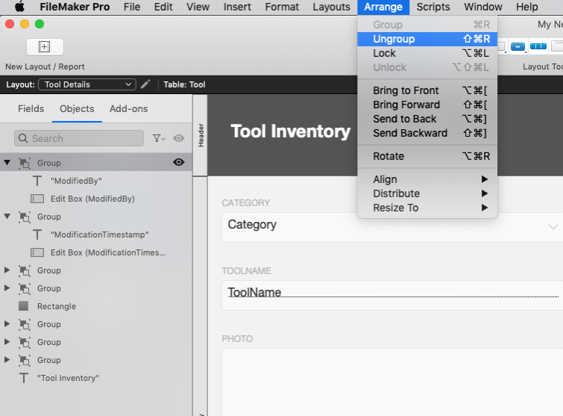Open the File menu
The height and width of the screenshot is (416, 563).
point(132,7)
